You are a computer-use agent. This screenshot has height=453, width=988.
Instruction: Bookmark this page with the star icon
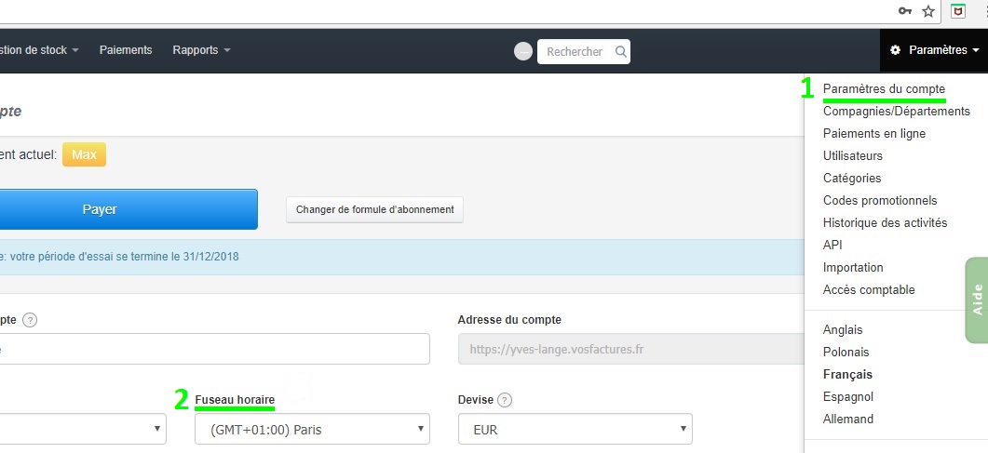point(927,10)
